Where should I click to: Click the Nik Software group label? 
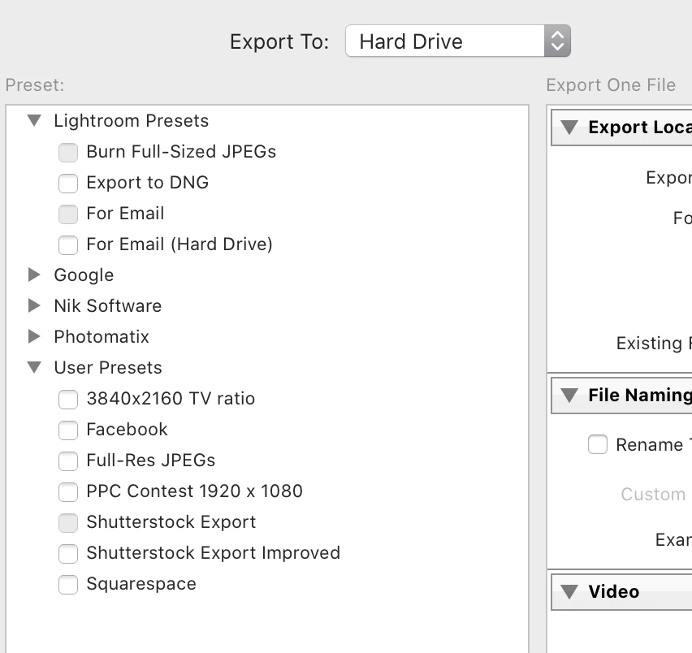(x=108, y=305)
